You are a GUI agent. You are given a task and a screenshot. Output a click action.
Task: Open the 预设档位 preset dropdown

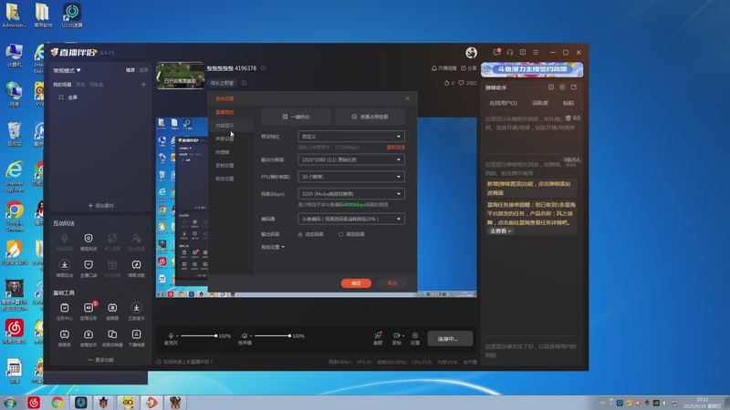tap(351, 137)
